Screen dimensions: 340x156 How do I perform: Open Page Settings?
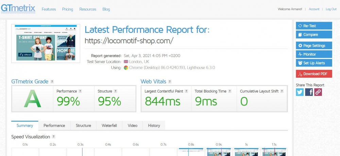pyautogui.click(x=313, y=45)
